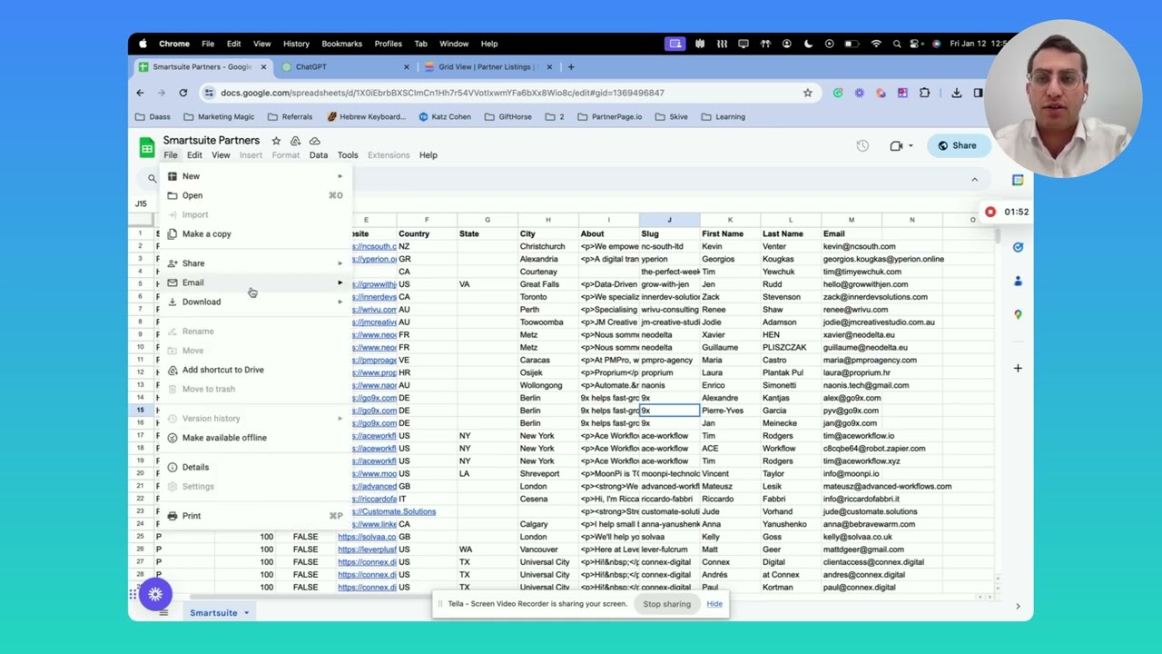Expand the Download submenu
Screen dimensions: 1162x654
click(x=255, y=302)
